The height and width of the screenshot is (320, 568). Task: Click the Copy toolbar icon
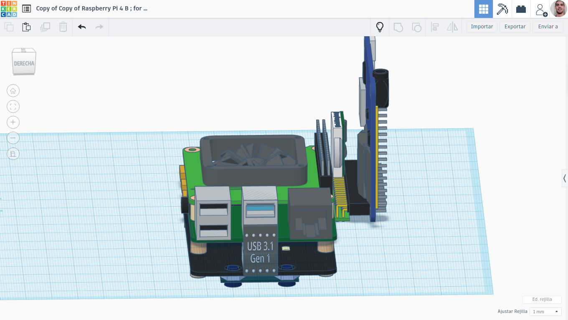click(x=9, y=27)
